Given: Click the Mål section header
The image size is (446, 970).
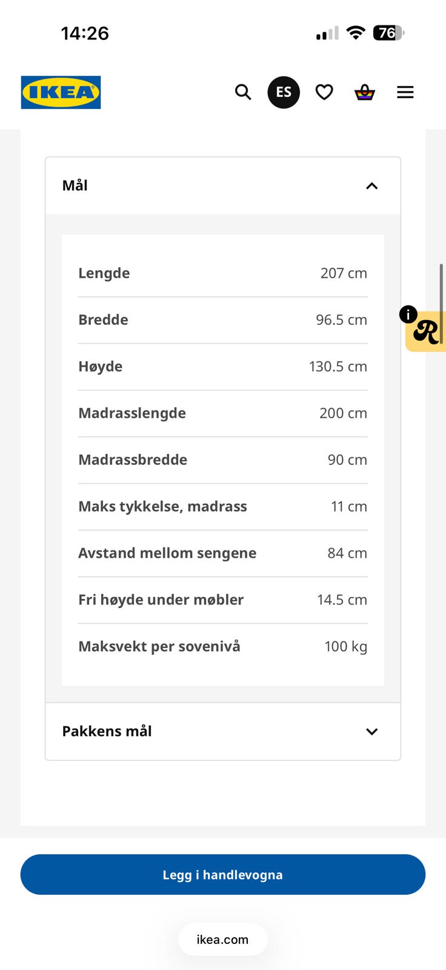Looking at the screenshot, I should (223, 186).
